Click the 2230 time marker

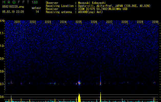(155, 22)
